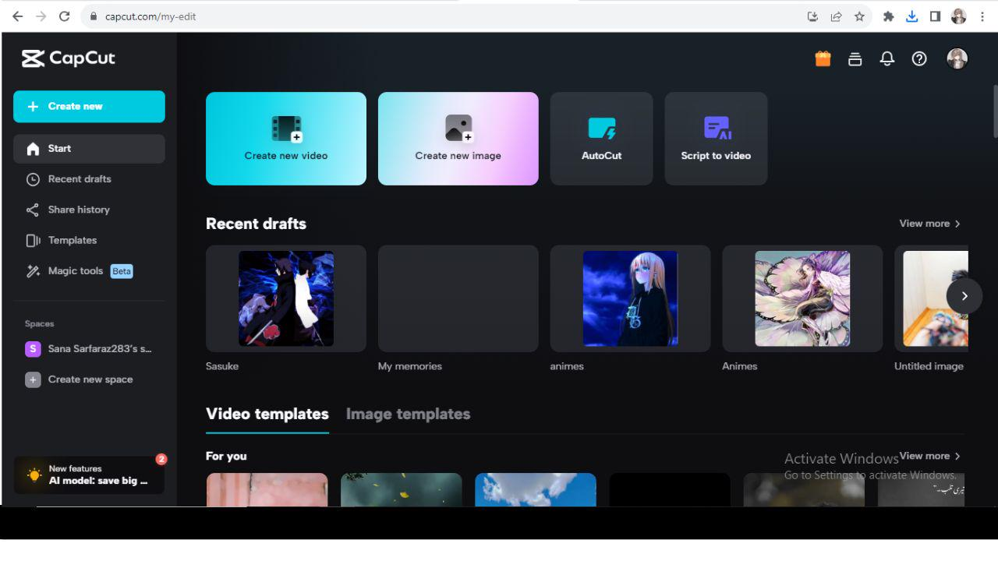Click the purple S space icon
The width and height of the screenshot is (998, 561).
pos(33,349)
